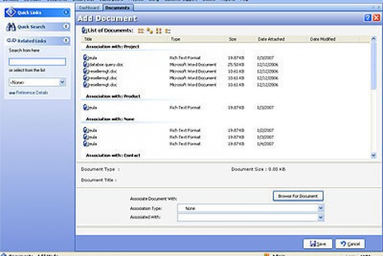
Task: Open the Association Type dropdown
Action: (x=321, y=208)
